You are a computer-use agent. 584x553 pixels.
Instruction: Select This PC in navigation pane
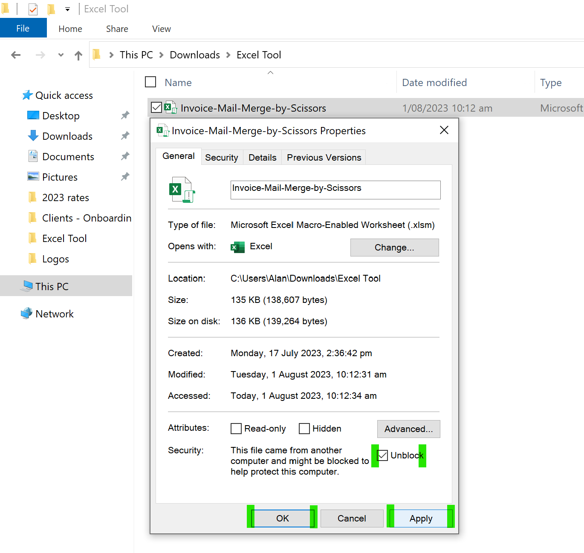(x=52, y=287)
